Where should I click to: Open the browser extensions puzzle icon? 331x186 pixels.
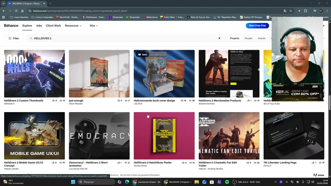coord(306,11)
